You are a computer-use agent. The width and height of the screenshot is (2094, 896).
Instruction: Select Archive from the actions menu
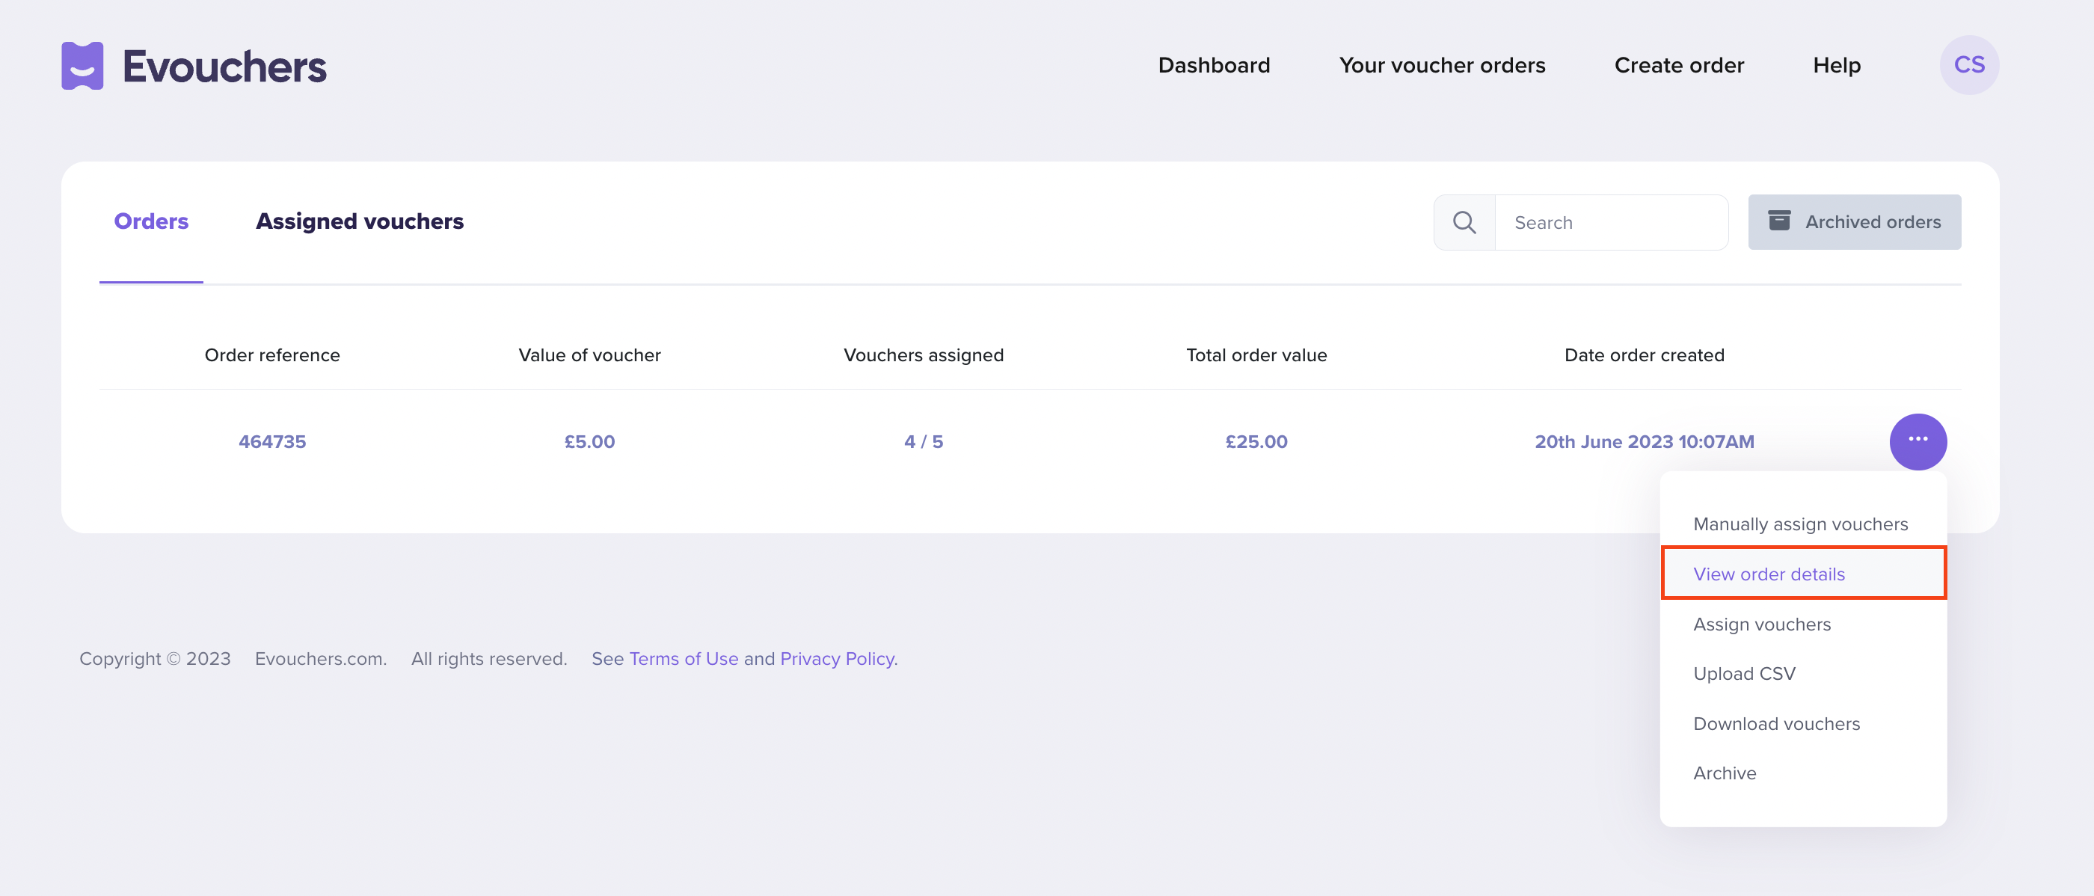point(1724,773)
